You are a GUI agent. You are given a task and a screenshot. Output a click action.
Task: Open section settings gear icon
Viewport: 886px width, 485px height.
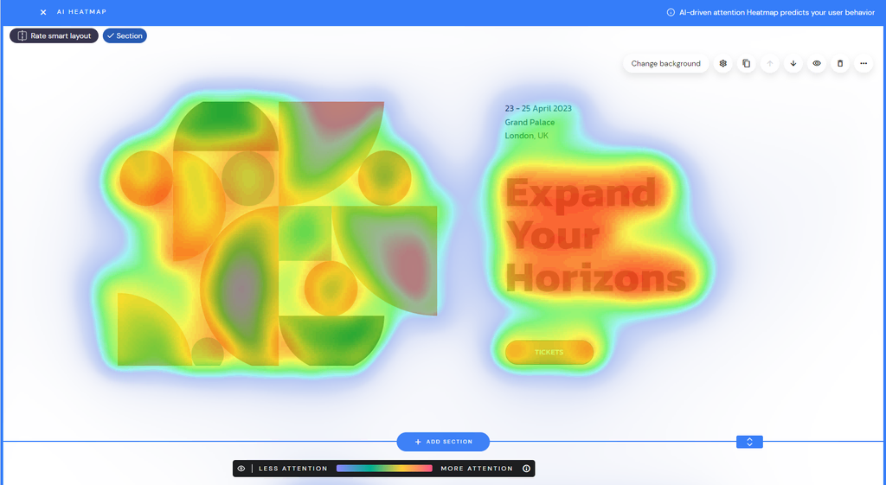pyautogui.click(x=722, y=63)
